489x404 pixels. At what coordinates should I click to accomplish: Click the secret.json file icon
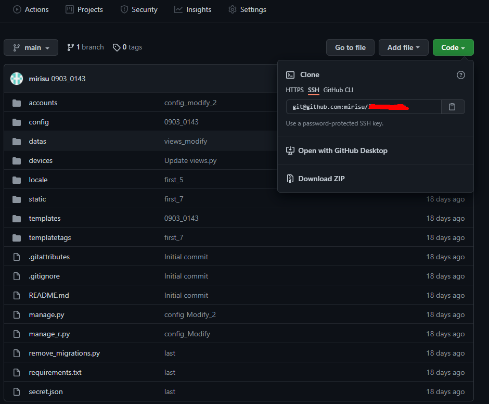click(17, 392)
